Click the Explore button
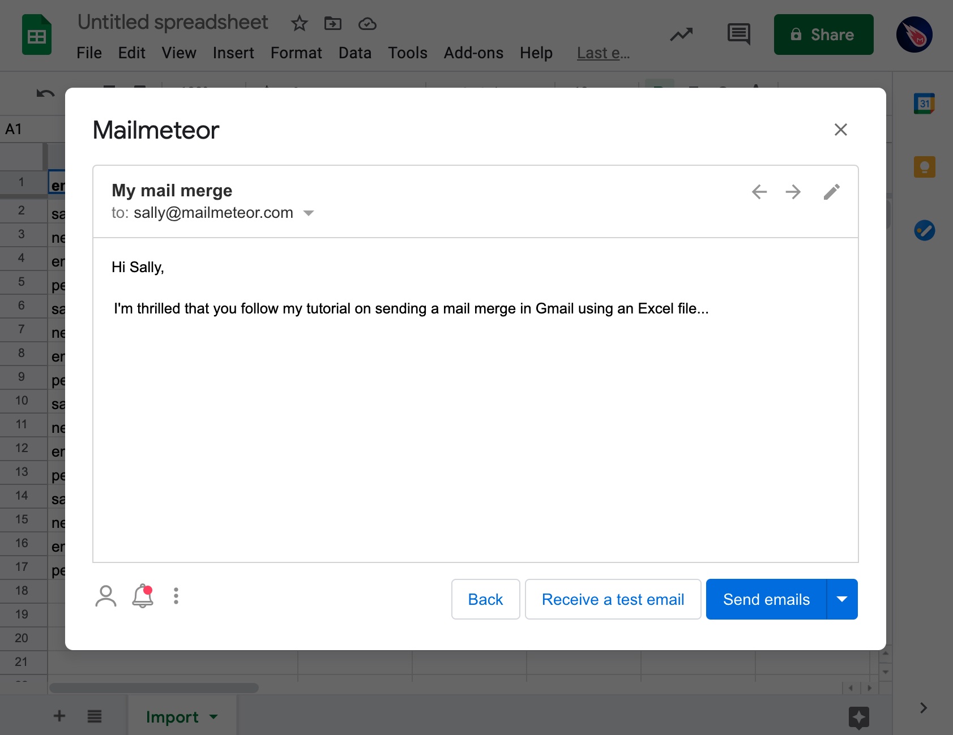953x735 pixels. point(859,717)
